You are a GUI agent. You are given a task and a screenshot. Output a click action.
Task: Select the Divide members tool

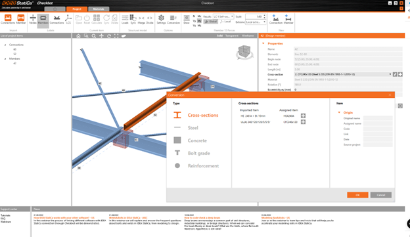[150, 19]
